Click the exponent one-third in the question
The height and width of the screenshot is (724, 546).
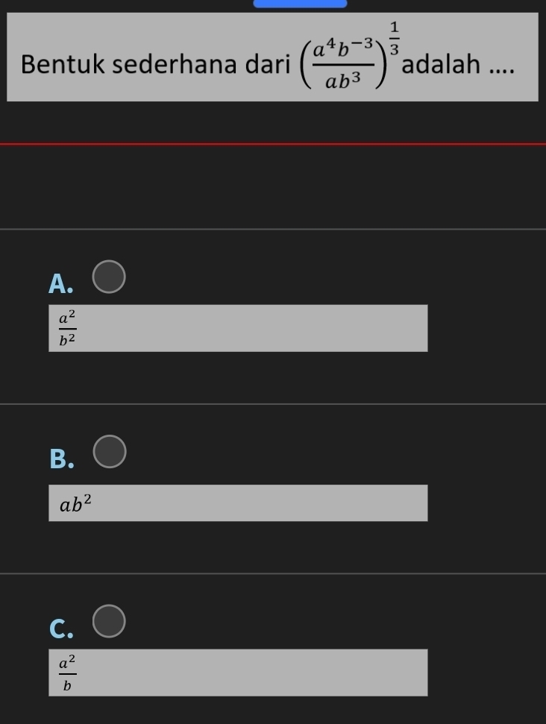click(394, 38)
